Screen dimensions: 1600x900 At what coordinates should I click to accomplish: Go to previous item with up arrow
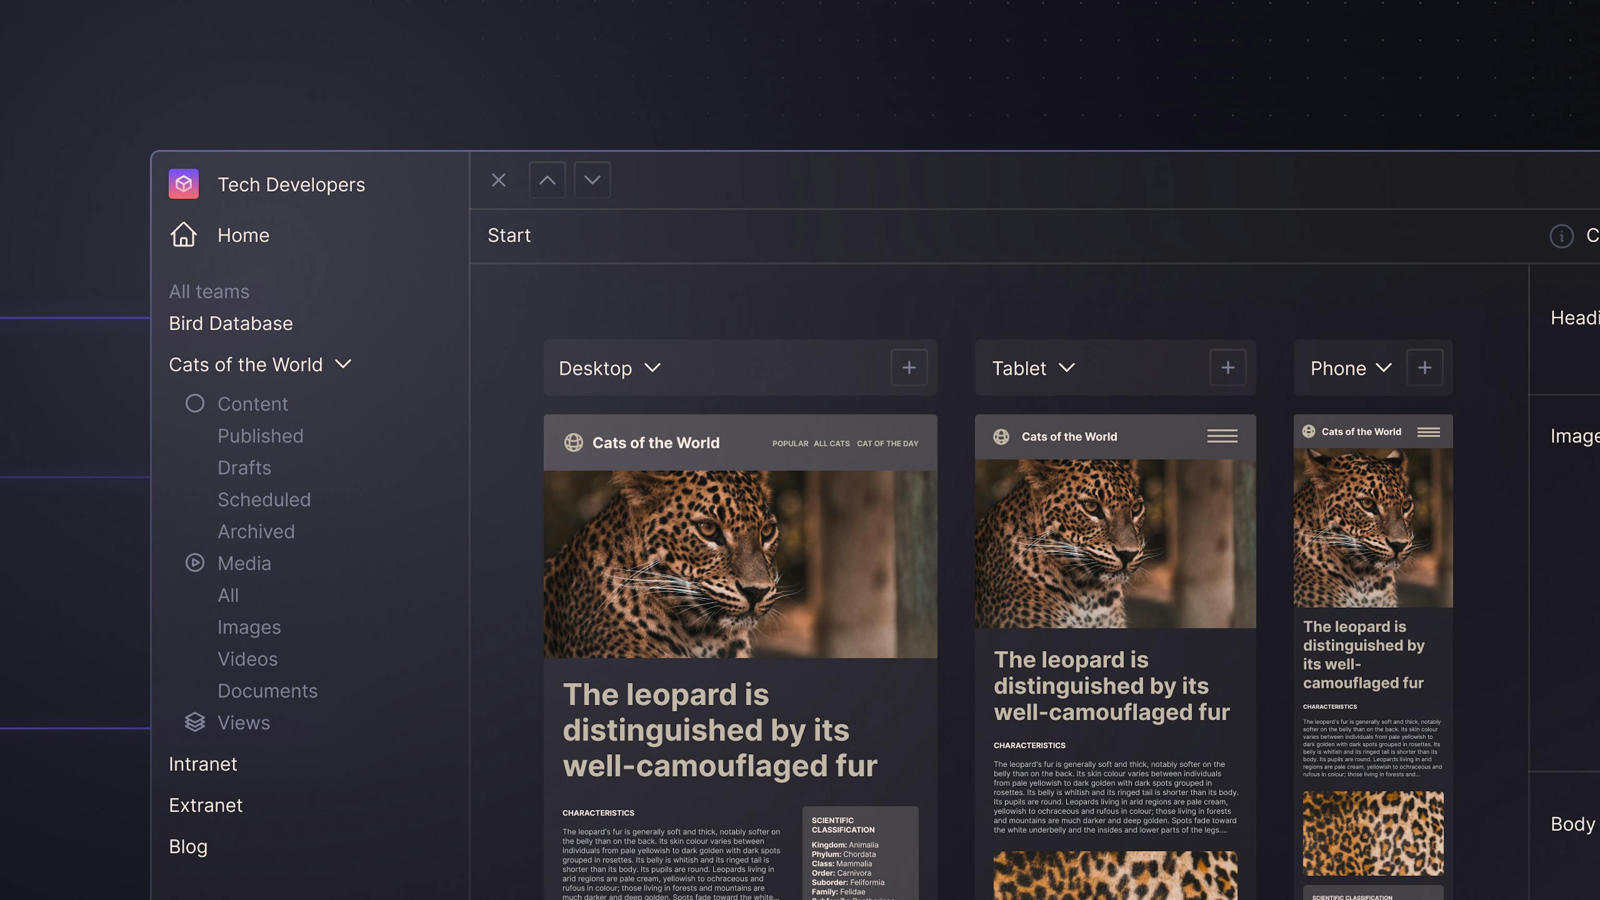point(547,180)
